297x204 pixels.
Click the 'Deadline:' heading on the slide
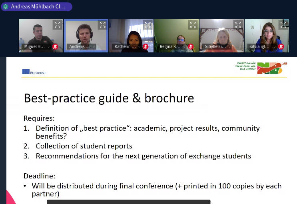coord(40,176)
